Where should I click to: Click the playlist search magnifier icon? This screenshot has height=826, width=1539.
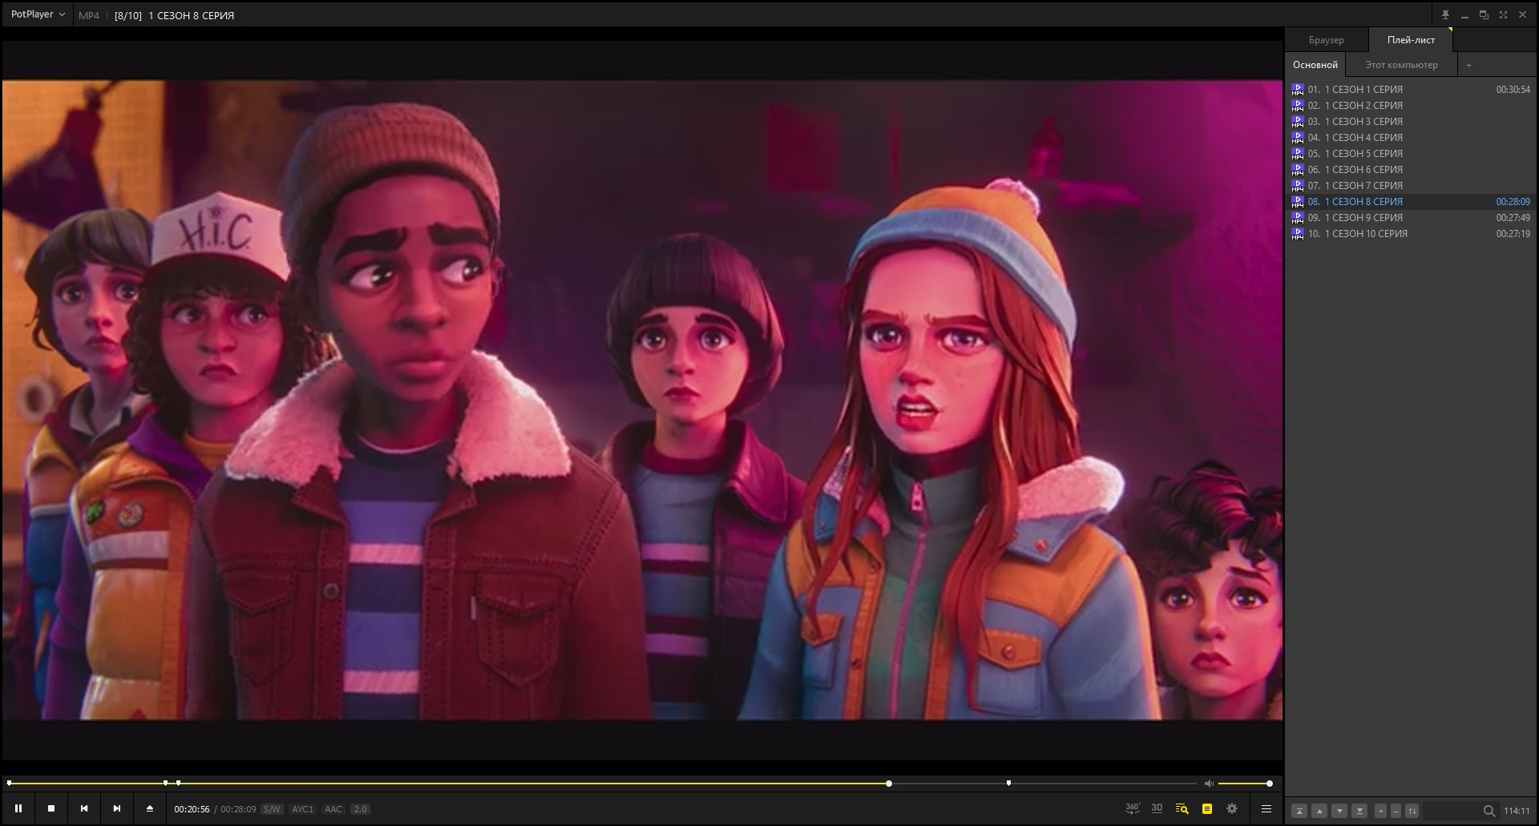point(1489,811)
